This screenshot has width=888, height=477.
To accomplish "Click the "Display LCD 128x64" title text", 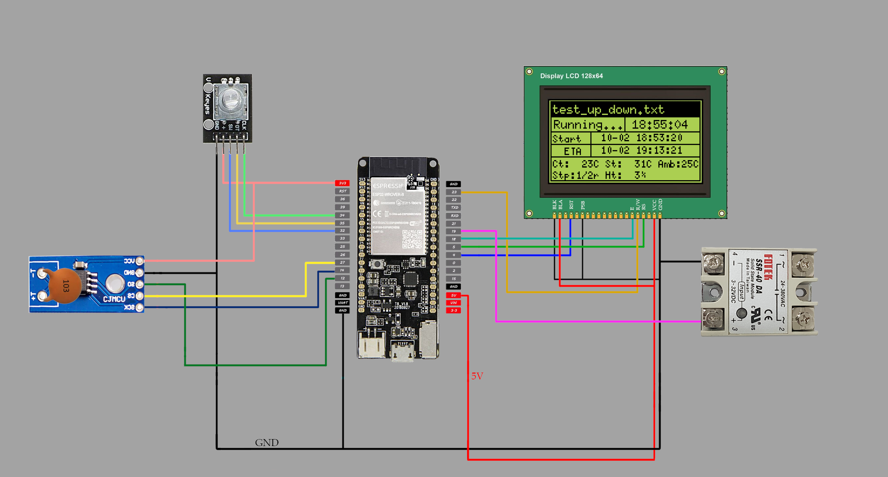I will (x=571, y=76).
